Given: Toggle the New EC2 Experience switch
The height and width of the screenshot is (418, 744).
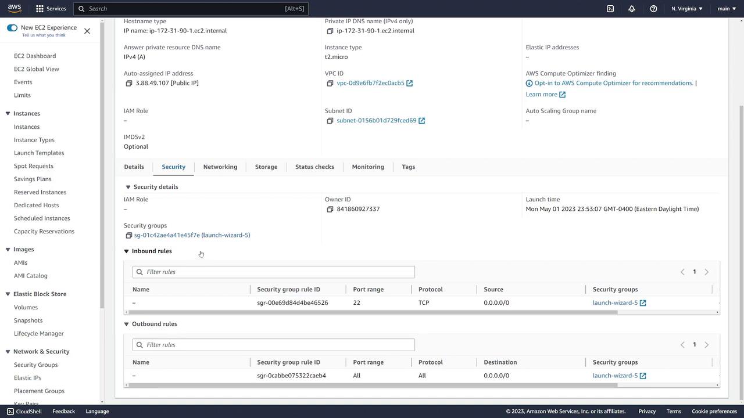Looking at the screenshot, I should (12, 28).
